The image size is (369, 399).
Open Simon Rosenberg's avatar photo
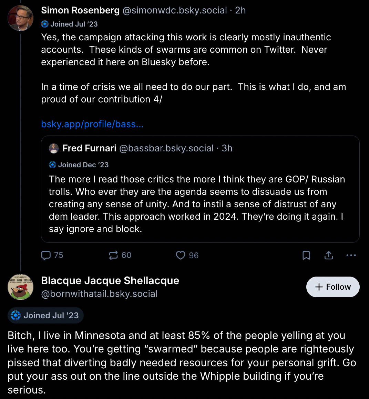tap(21, 18)
